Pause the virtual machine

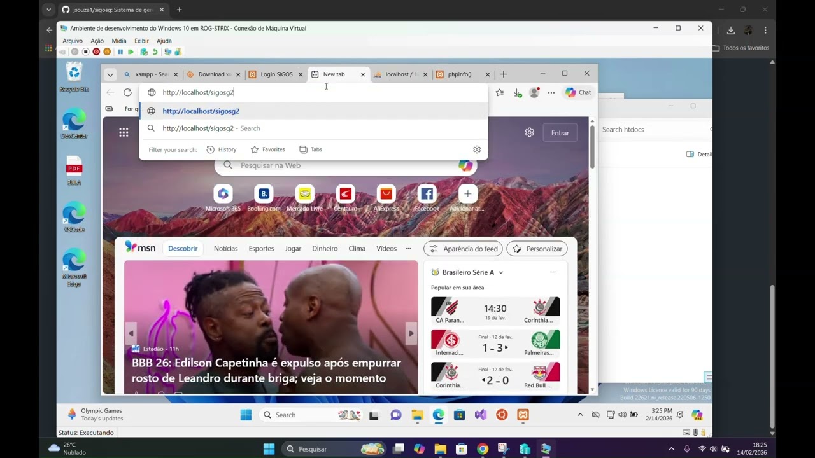coord(120,52)
